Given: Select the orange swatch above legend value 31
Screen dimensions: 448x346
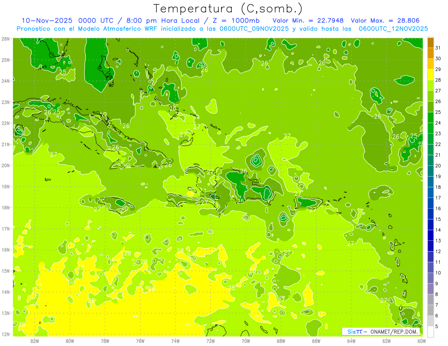Looking at the screenshot, I should coord(430,43).
